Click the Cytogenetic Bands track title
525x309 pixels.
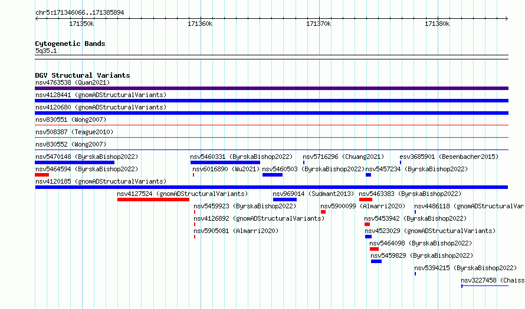(70, 44)
